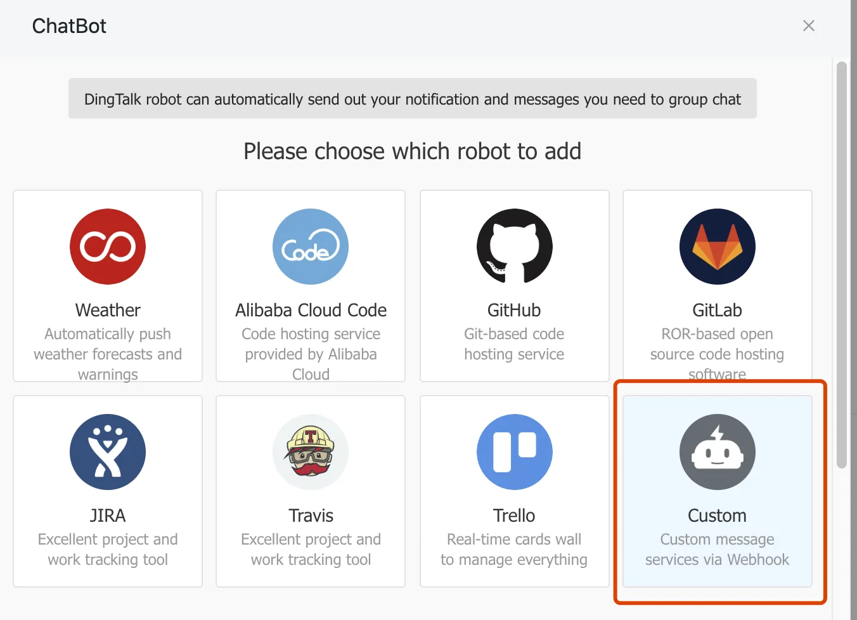Image resolution: width=857 pixels, height=620 pixels.
Task: Click the Weather title text
Action: [x=108, y=310]
